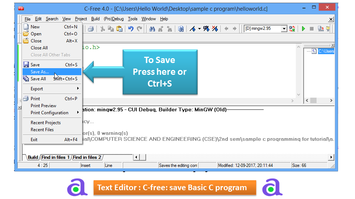Open the Help menu
355x199 pixels.
pos(164,19)
